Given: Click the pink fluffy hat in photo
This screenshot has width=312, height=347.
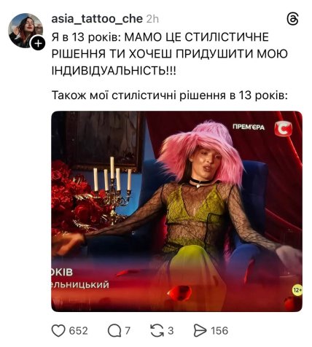Looking at the screenshot, I should [x=200, y=151].
